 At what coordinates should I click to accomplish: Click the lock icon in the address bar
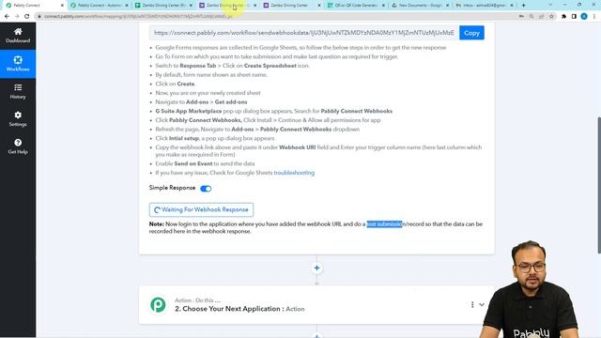[39, 17]
